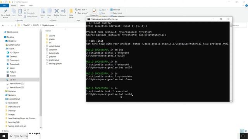Click Select all in ribbon

pyautogui.click(x=115, y=10)
